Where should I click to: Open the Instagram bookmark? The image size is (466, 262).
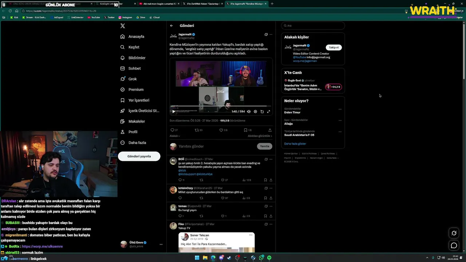[x=125, y=17]
